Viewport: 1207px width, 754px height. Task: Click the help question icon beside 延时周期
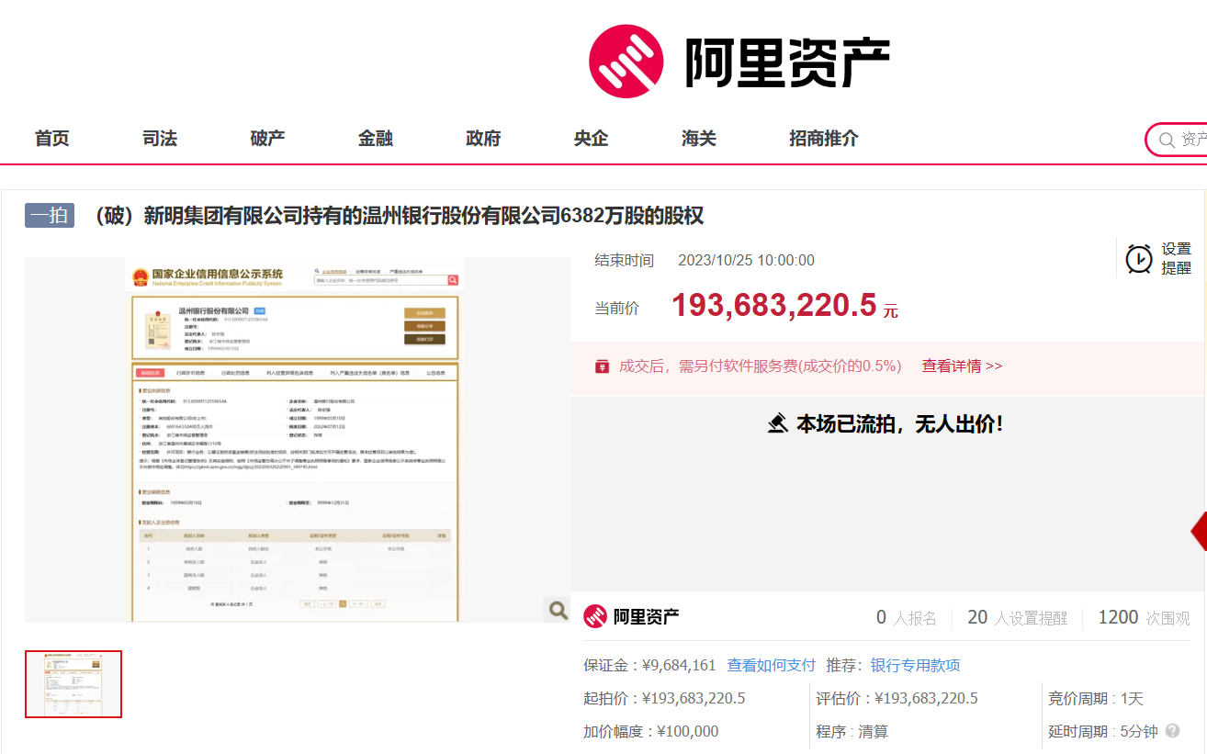coord(1172,731)
